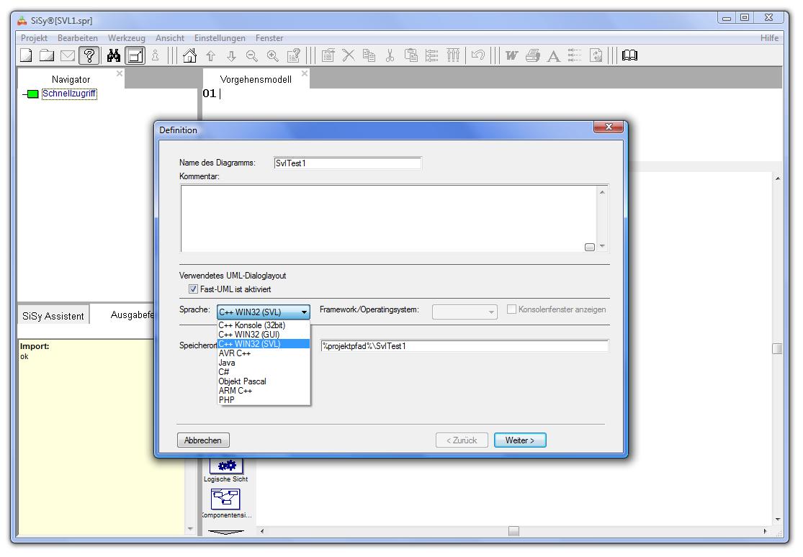Click the zoom in magnifier icon

coord(272,55)
